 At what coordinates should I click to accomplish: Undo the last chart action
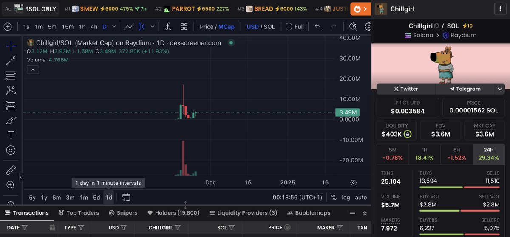(318, 27)
